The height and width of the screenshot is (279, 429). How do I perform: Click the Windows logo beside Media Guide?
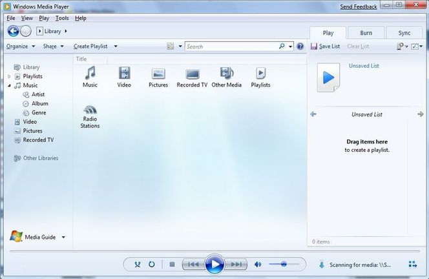coord(16,236)
